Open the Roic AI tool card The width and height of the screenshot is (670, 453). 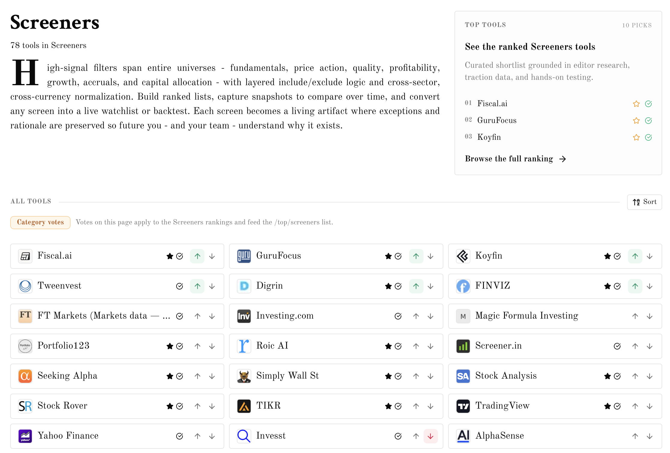(272, 346)
